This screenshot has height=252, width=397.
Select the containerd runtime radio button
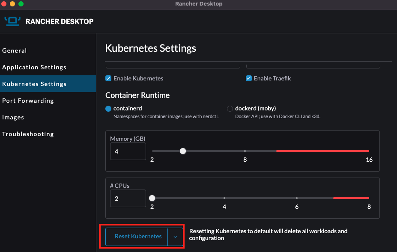point(108,109)
